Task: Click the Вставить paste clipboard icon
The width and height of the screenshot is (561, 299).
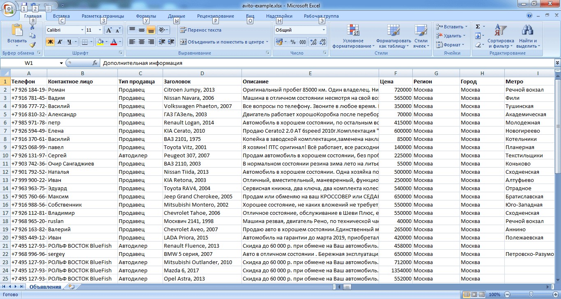Action: point(17,31)
